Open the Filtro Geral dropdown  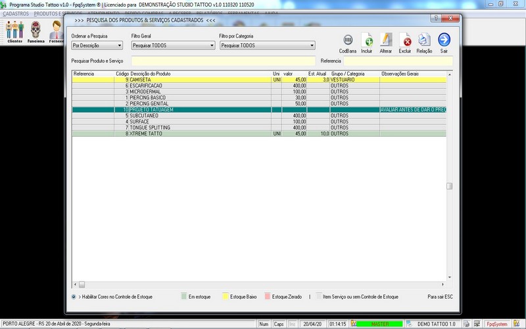[x=173, y=45]
